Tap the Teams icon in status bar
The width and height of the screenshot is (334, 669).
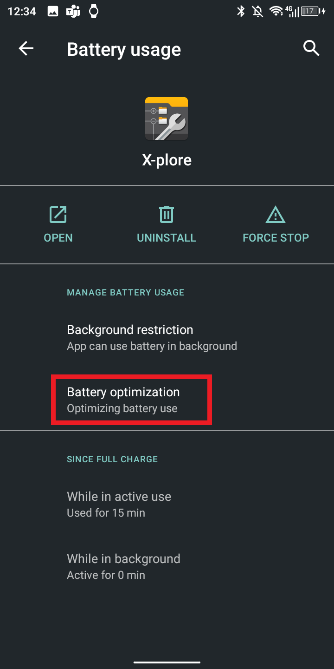[73, 12]
